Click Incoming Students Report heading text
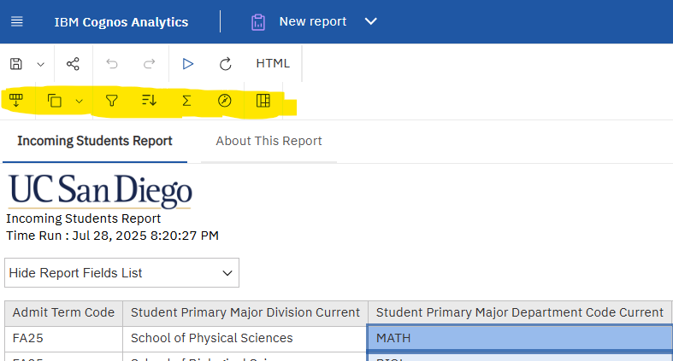The image size is (673, 361). point(83,218)
